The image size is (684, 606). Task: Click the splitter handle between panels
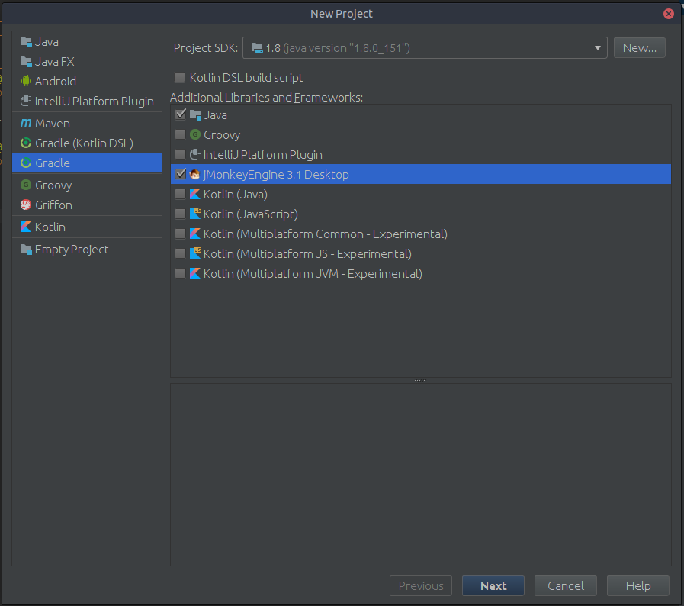click(420, 380)
